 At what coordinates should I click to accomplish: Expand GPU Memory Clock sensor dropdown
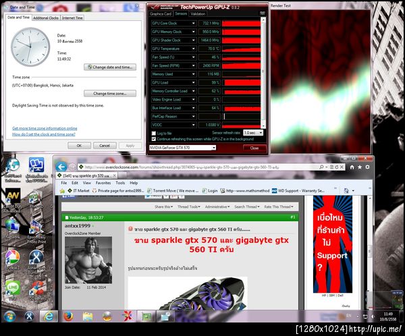[x=193, y=32]
